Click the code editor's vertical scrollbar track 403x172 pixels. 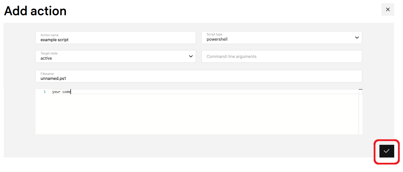coord(360,115)
